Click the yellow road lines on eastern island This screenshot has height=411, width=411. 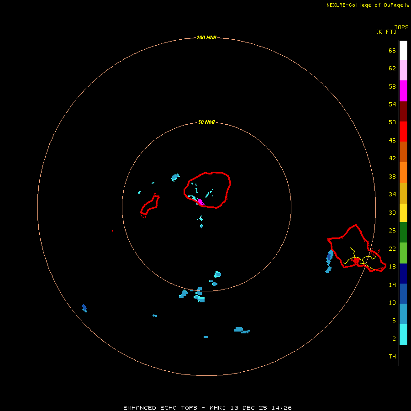click(361, 259)
